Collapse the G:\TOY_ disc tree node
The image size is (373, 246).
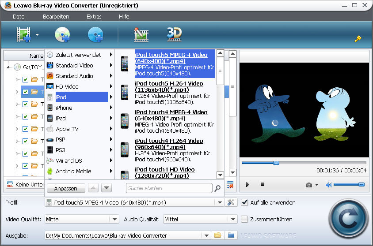(8, 67)
